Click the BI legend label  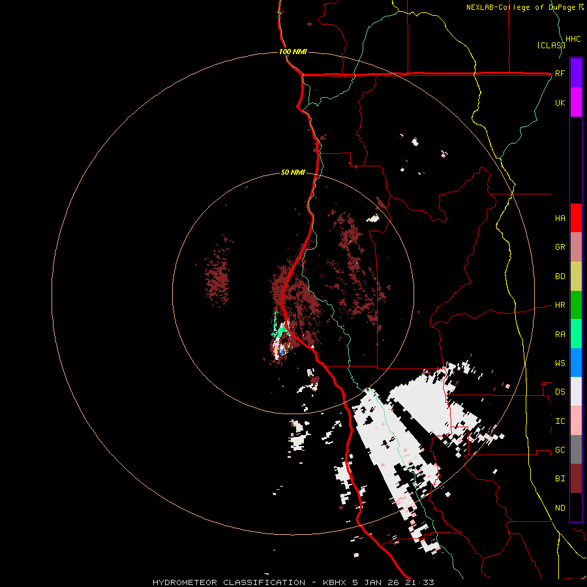coord(560,479)
